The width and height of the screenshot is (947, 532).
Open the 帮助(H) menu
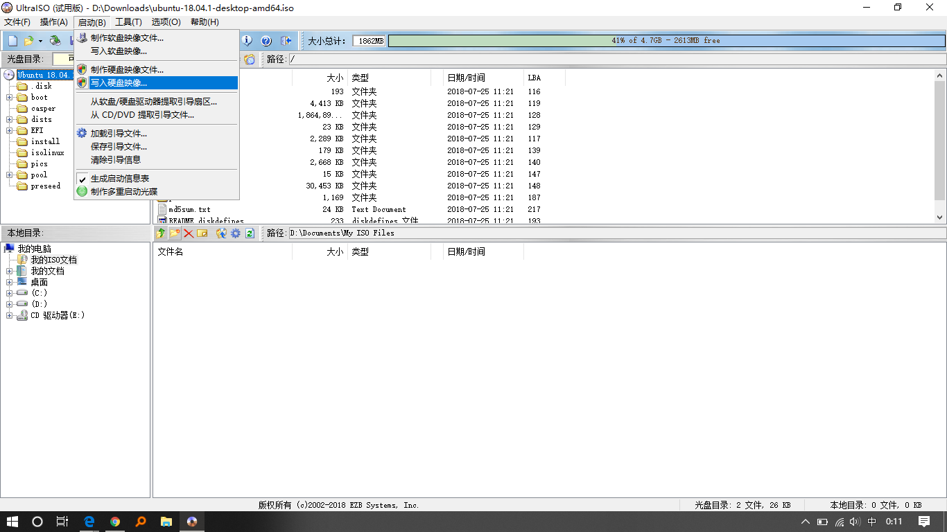coord(205,22)
